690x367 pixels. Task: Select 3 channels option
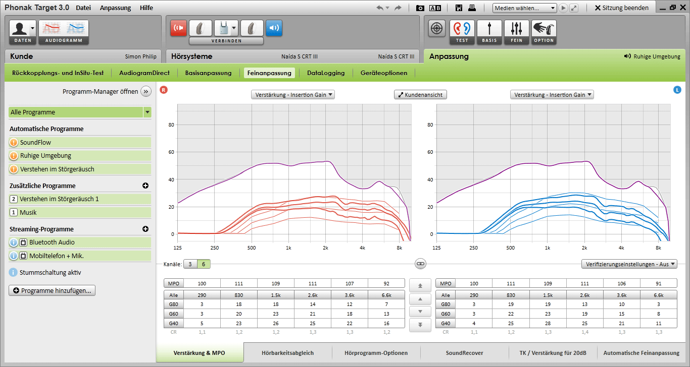click(190, 264)
